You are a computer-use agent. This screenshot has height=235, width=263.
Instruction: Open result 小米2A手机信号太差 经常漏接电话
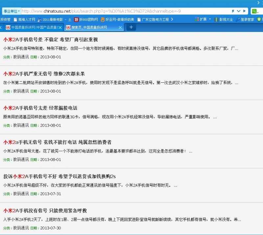(x=40, y=108)
